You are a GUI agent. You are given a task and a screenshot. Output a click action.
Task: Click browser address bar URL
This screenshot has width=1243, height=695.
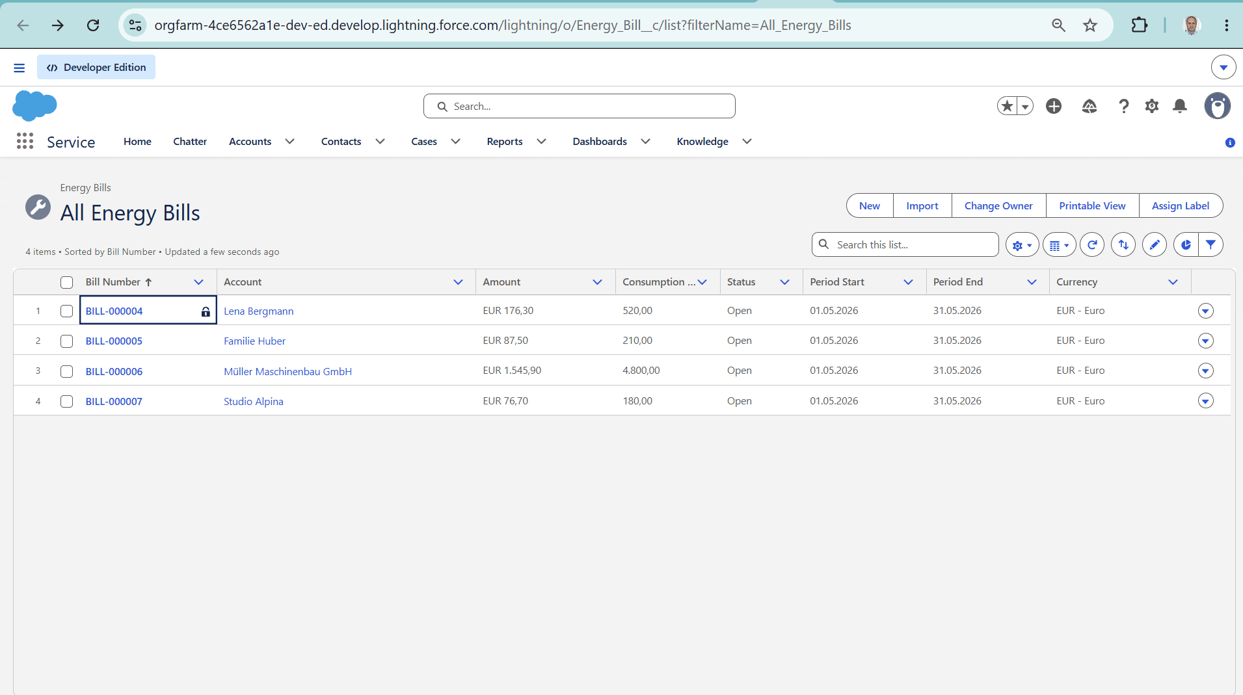tap(502, 25)
